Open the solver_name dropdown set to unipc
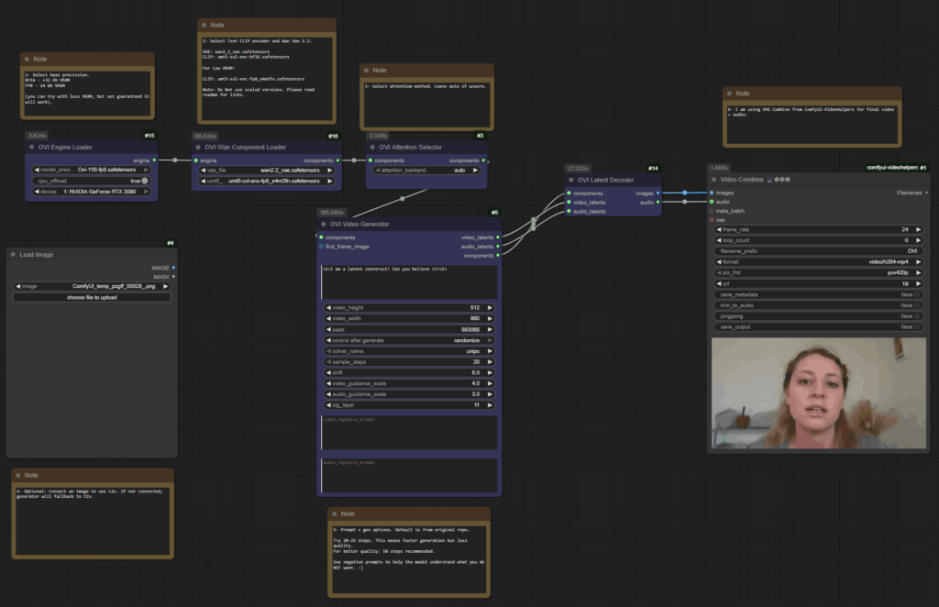Image resolution: width=939 pixels, height=607 pixels. 408,351
